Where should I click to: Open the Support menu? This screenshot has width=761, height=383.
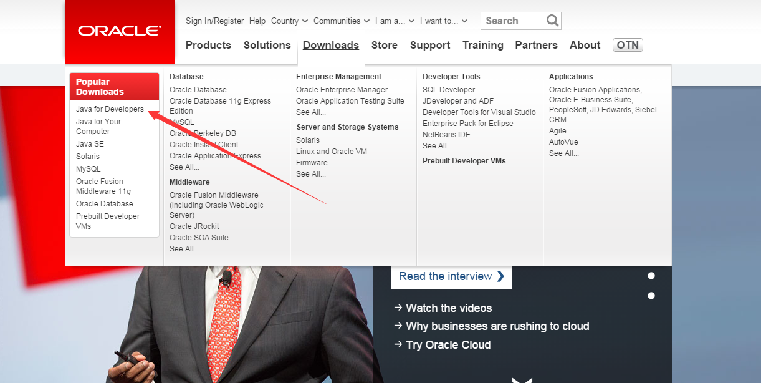(430, 45)
